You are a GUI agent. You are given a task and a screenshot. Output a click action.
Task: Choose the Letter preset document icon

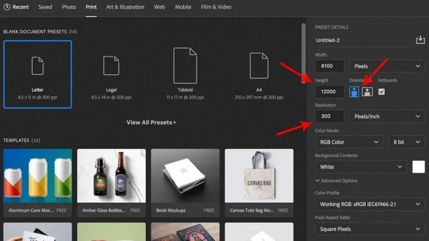click(x=37, y=65)
